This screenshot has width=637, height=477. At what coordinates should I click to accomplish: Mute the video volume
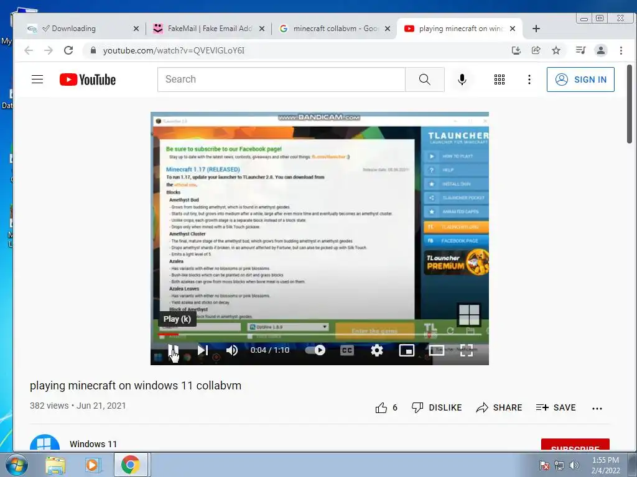tap(232, 350)
